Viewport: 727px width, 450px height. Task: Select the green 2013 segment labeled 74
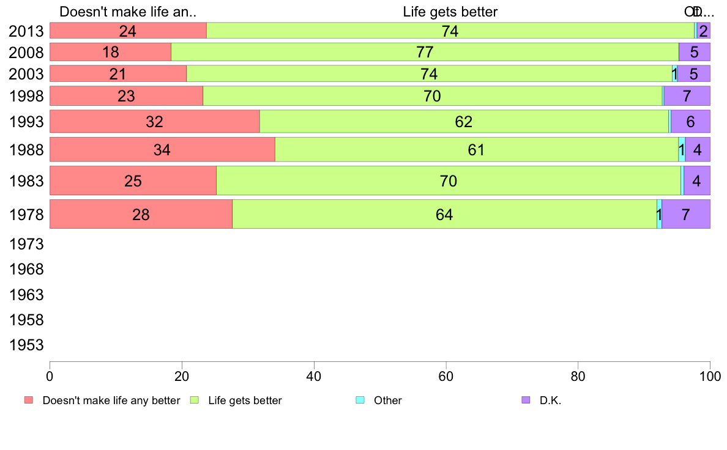point(450,31)
